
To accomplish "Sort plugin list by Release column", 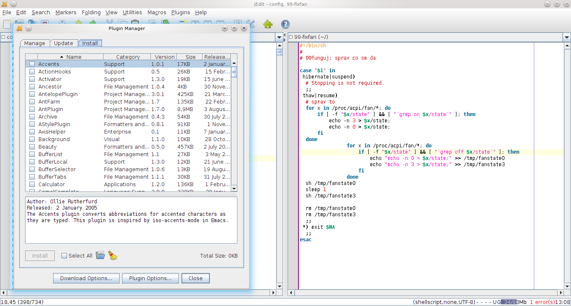I will pos(217,57).
